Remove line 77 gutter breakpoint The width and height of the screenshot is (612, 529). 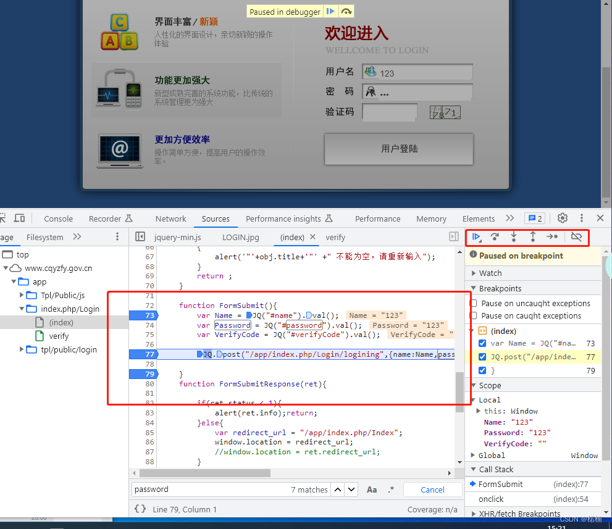(x=144, y=354)
